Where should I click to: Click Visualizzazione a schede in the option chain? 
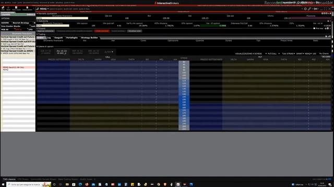pos(248,54)
